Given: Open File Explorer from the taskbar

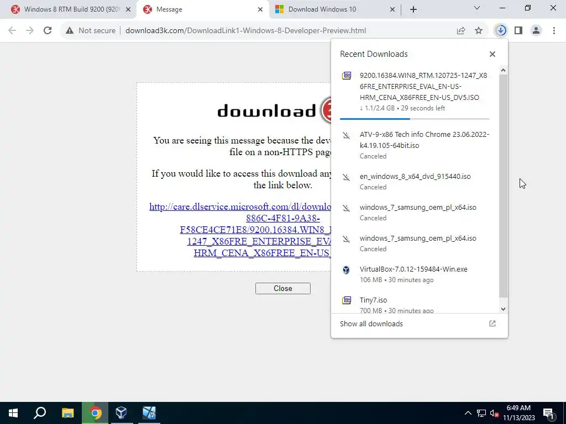Looking at the screenshot, I should (x=67, y=413).
